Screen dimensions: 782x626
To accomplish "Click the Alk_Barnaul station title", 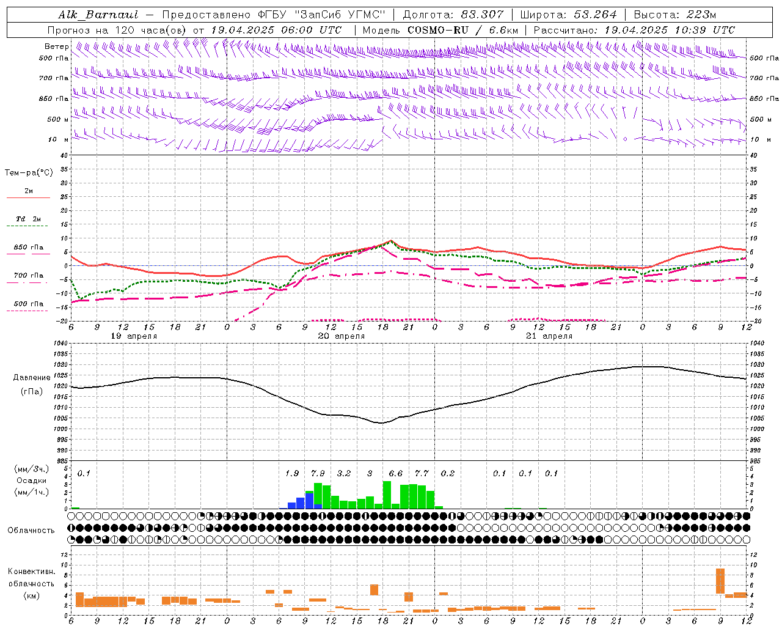I will (x=98, y=15).
